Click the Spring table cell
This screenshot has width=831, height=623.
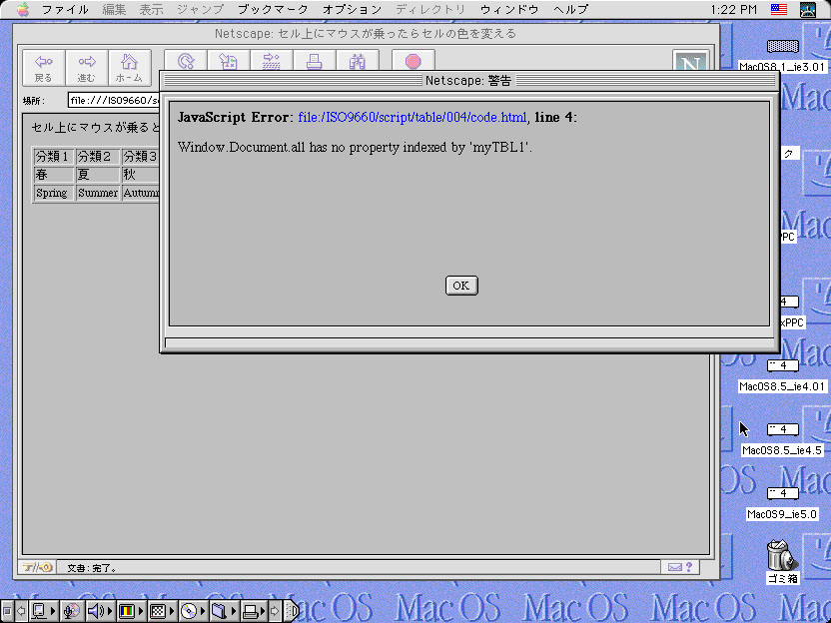tap(53, 193)
